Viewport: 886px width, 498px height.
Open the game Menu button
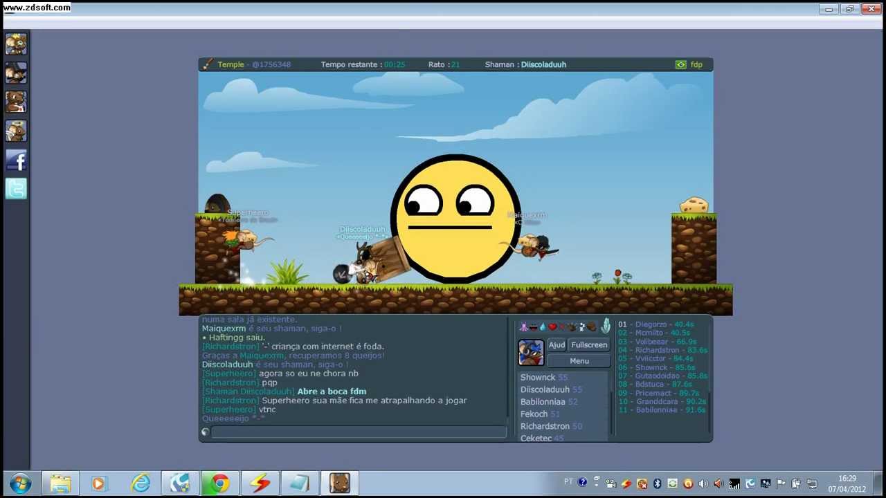click(x=579, y=361)
